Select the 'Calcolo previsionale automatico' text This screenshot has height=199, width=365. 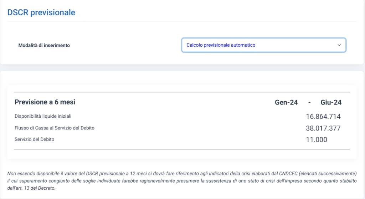pyautogui.click(x=221, y=45)
